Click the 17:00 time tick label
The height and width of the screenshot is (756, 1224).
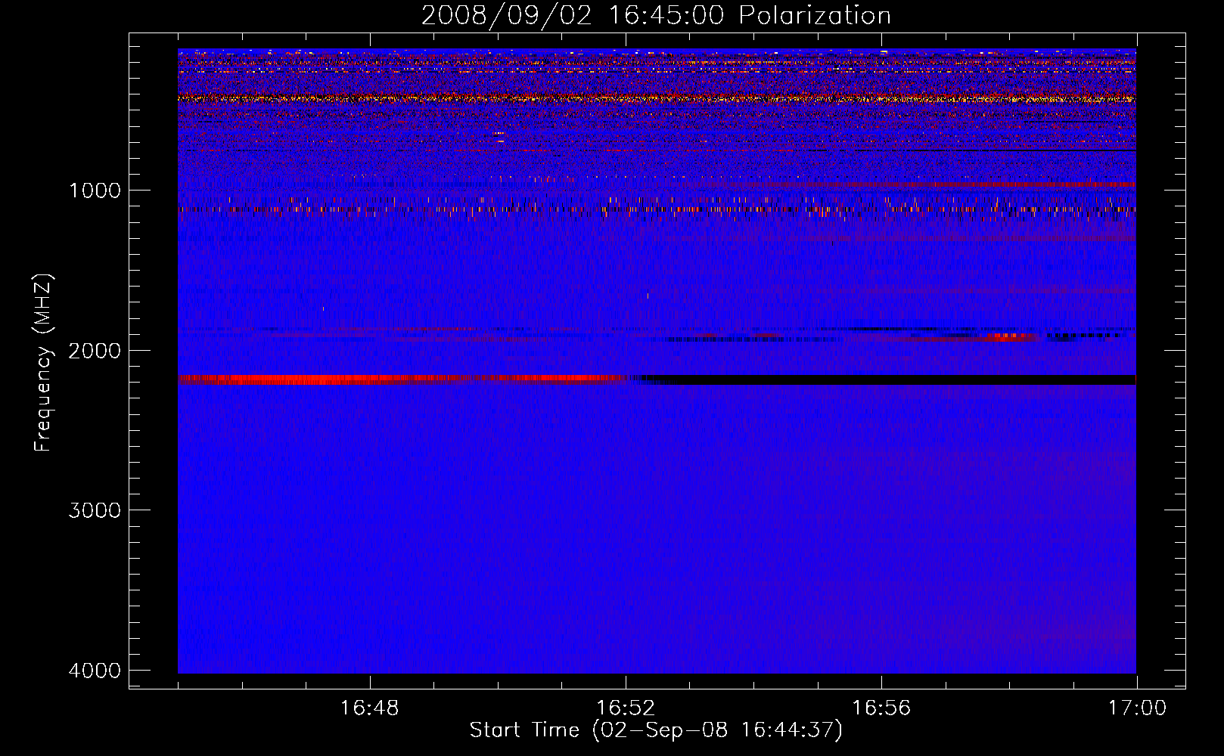1137,708
